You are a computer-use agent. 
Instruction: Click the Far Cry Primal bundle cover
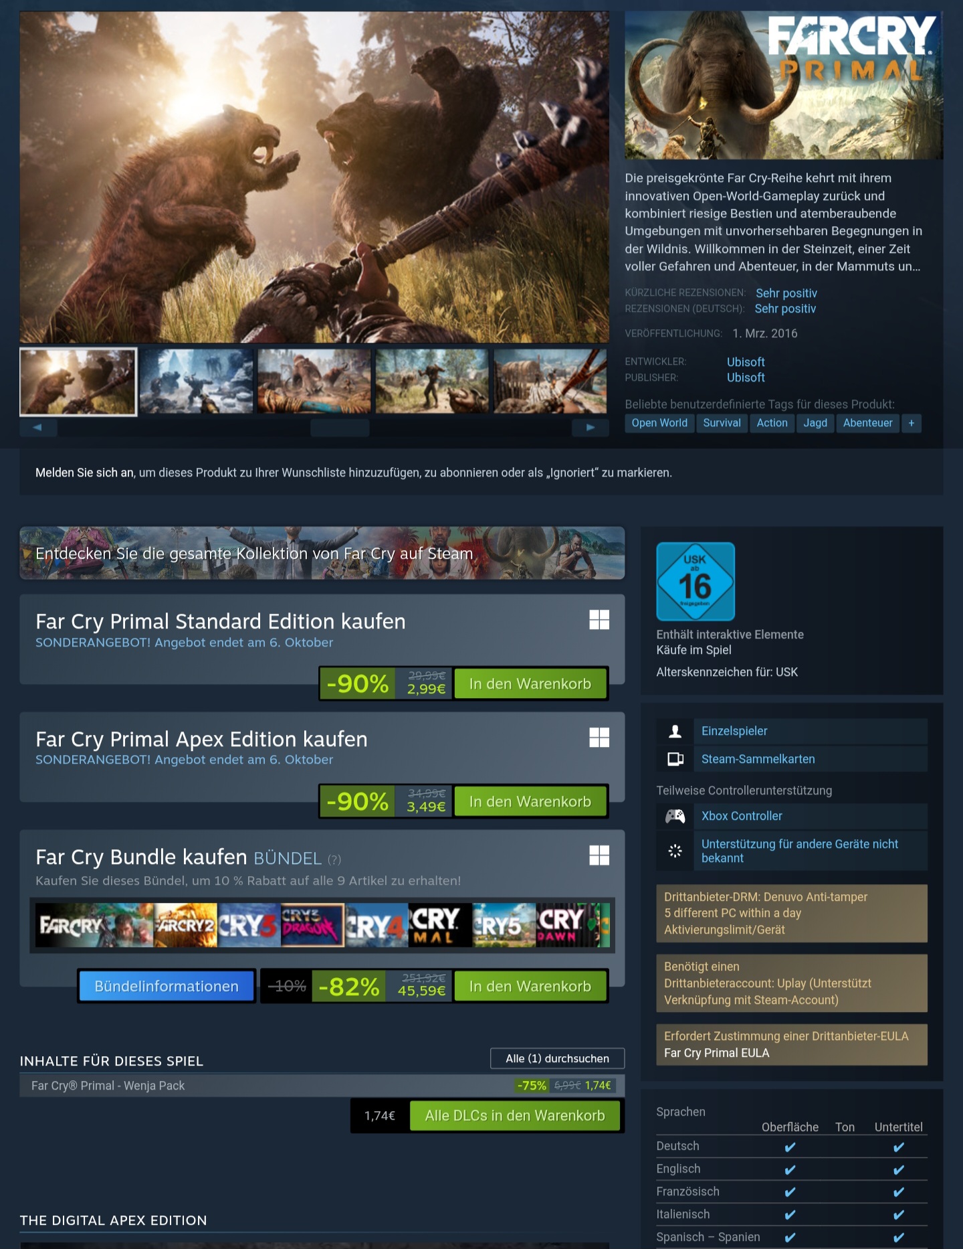click(x=440, y=925)
